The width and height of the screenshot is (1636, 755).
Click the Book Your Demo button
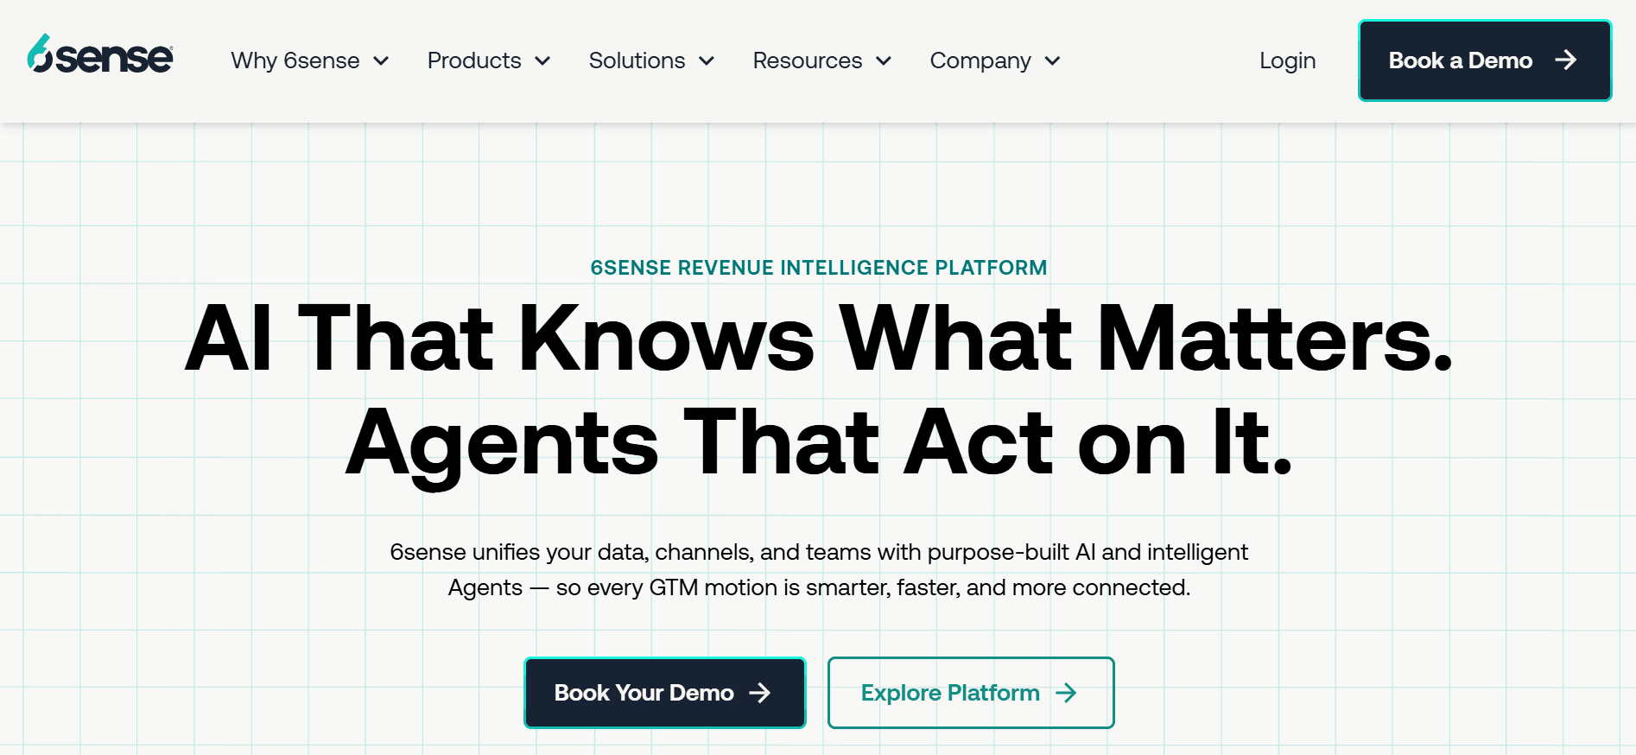(x=665, y=693)
